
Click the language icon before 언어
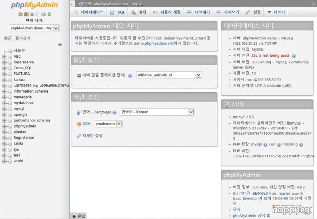tap(79, 112)
